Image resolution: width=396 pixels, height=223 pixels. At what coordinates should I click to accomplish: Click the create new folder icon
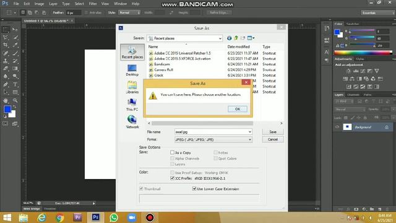coord(243,38)
